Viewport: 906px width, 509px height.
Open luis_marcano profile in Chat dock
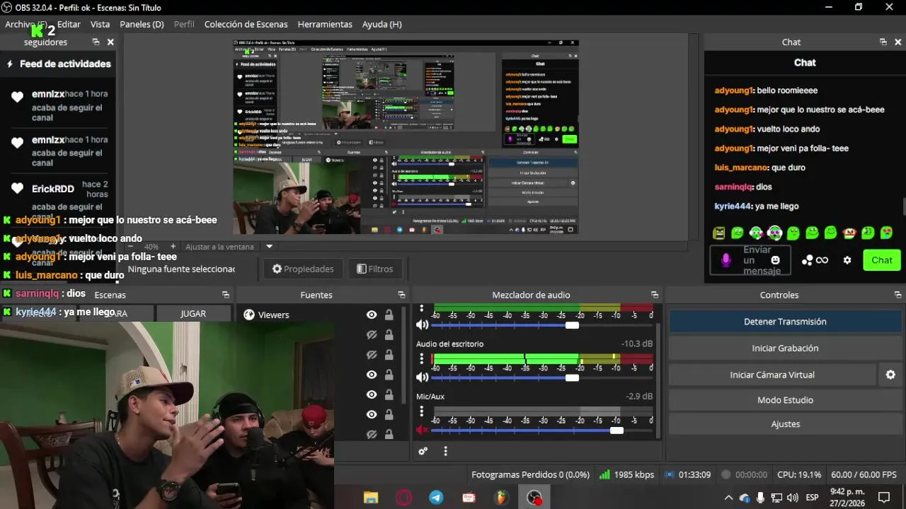[x=741, y=168]
